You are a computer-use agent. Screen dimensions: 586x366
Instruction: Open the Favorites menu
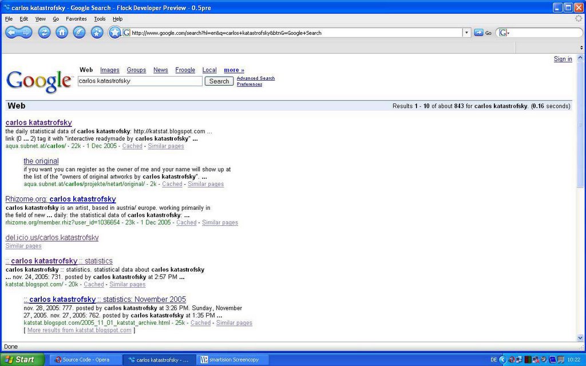76,19
